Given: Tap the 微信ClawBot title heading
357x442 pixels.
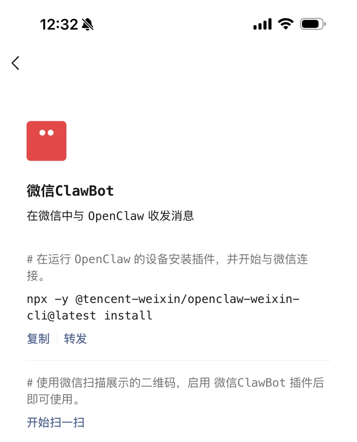Looking at the screenshot, I should [x=70, y=191].
